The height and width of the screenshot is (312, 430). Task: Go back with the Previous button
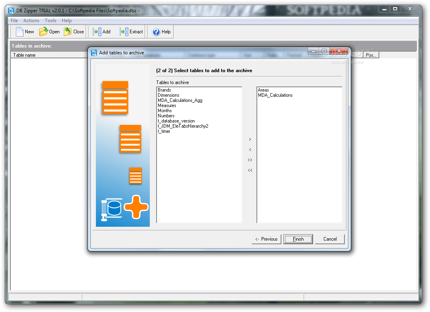(x=266, y=239)
